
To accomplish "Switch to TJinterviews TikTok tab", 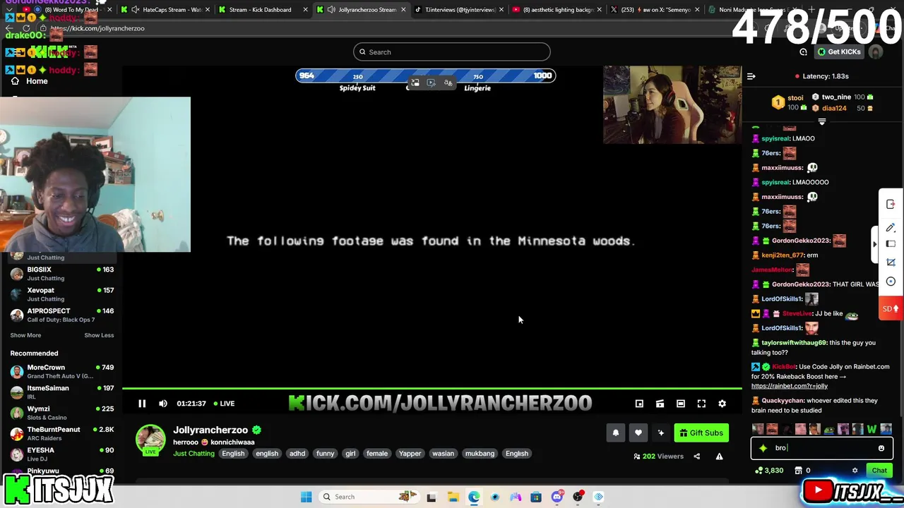I will [456, 10].
